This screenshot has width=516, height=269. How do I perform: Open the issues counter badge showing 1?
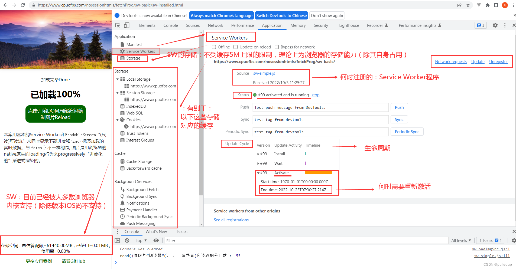(x=481, y=25)
